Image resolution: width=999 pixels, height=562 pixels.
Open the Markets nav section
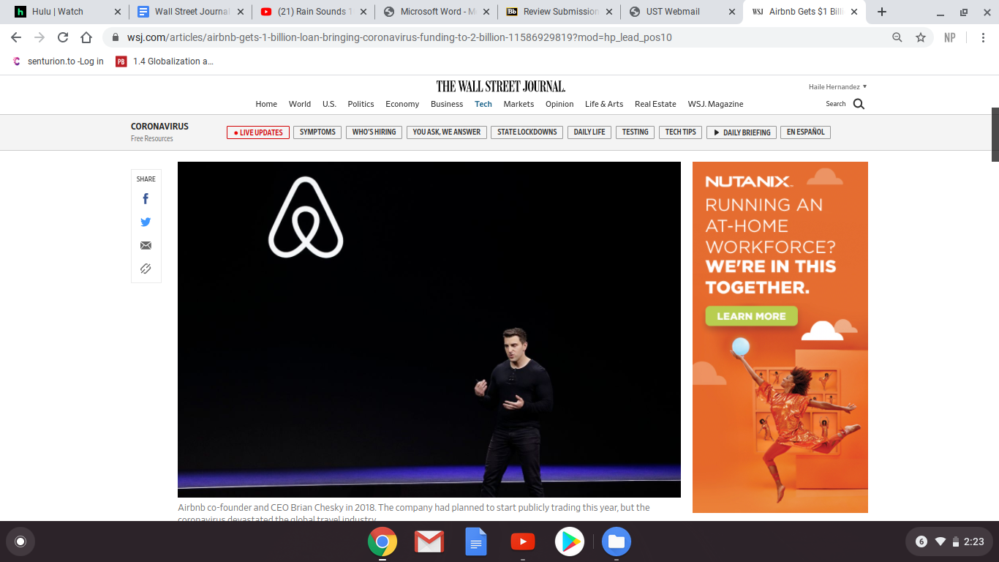click(x=519, y=104)
